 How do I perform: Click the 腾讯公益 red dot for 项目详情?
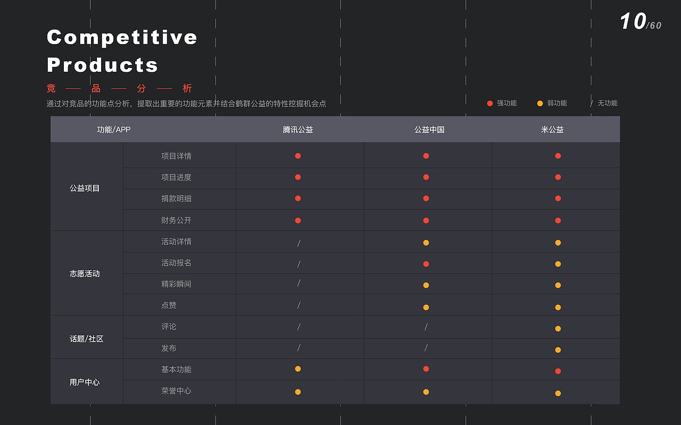(298, 156)
